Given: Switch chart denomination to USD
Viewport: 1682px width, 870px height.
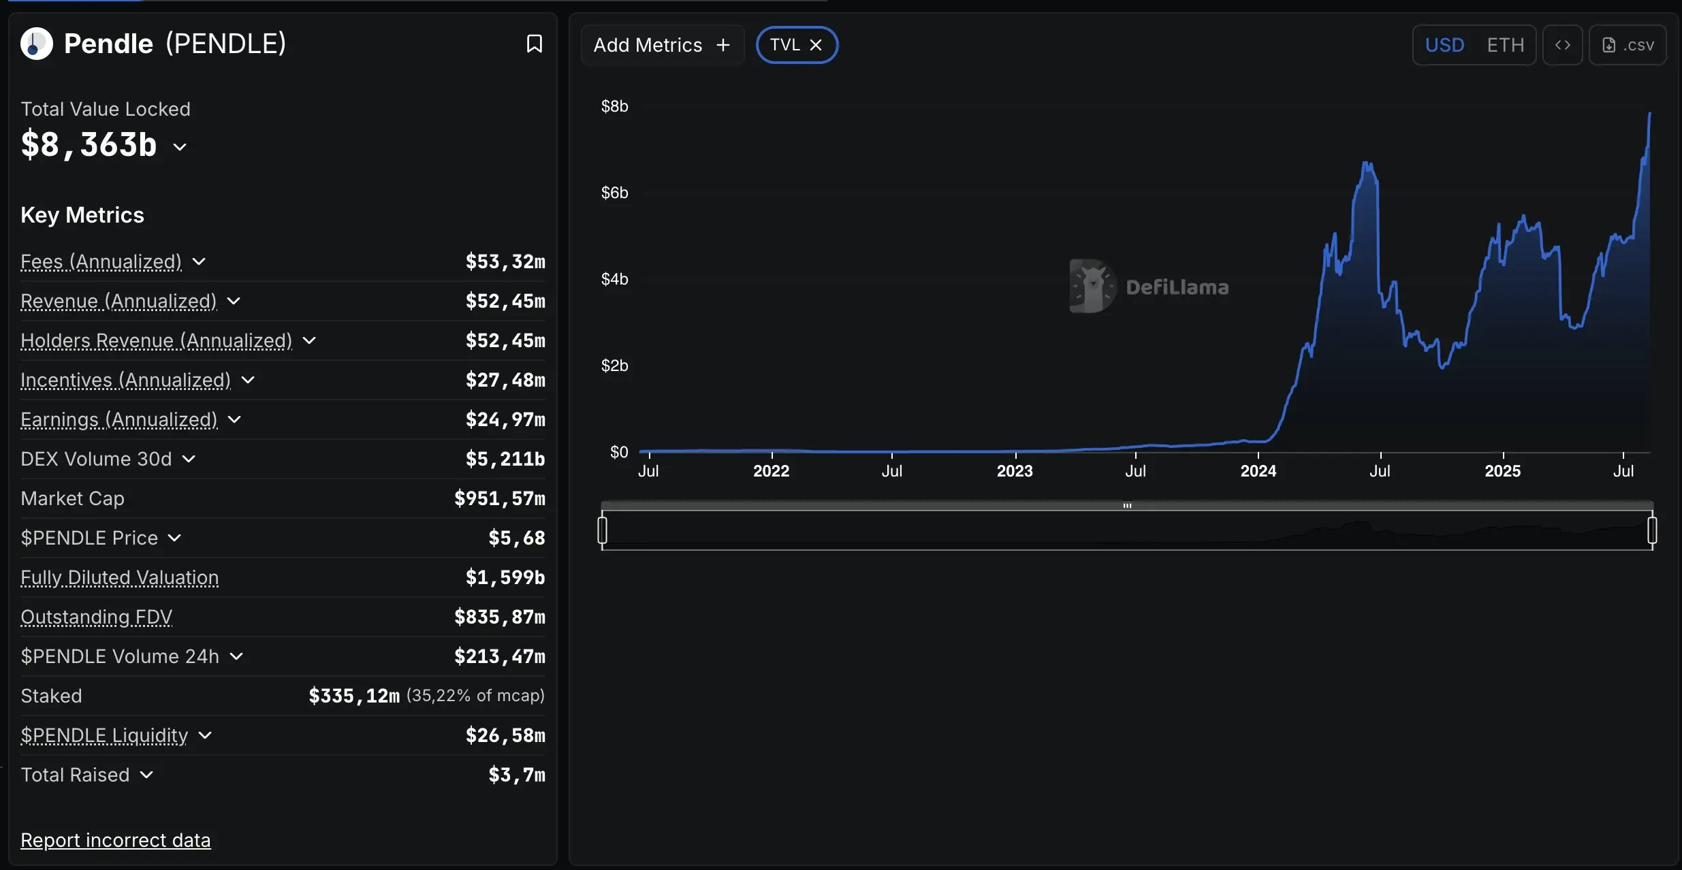Looking at the screenshot, I should [x=1444, y=45].
